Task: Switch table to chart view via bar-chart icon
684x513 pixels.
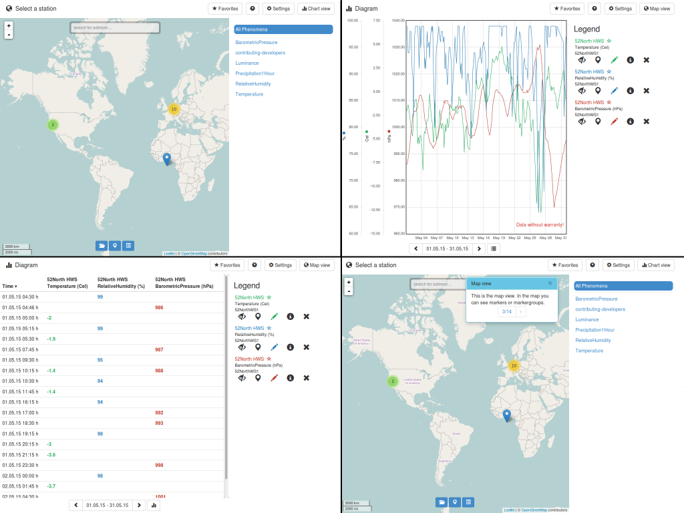Action: [x=154, y=505]
